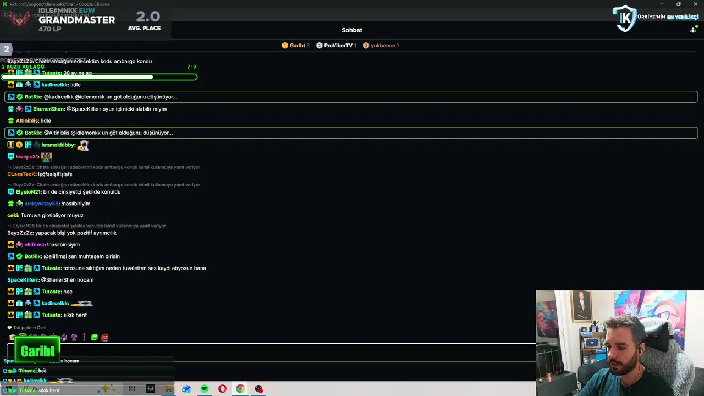Open ShenerShen's username in chat

49,109
